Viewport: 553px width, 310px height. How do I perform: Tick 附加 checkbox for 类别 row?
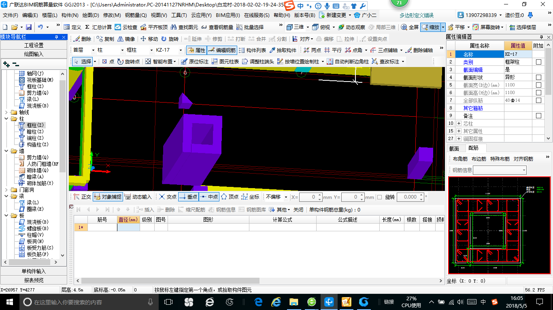538,62
